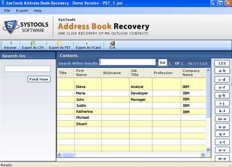Viewport: 232px width, 167px height.
Task: Click the Find Now button
Action: click(x=39, y=79)
